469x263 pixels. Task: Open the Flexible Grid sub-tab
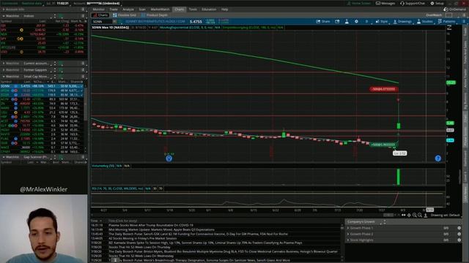[x=125, y=15]
